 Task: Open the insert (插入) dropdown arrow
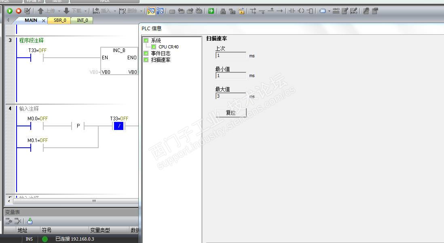click(x=115, y=11)
